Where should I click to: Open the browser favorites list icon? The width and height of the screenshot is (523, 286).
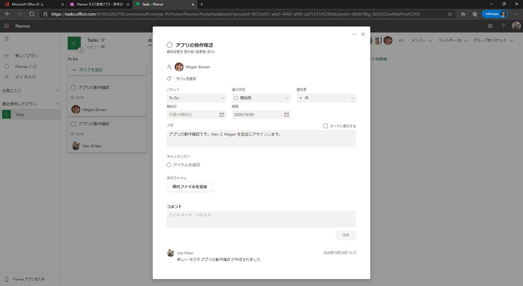(x=463, y=14)
